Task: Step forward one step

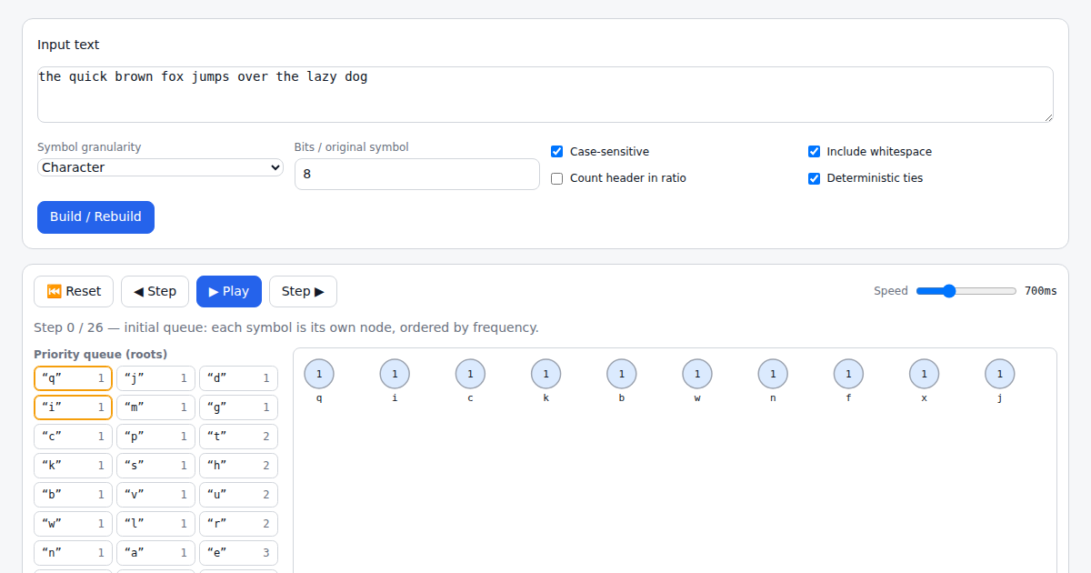Action: (303, 291)
